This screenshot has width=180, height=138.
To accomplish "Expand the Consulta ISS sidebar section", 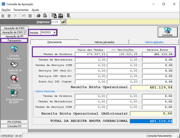I will 14,126.
